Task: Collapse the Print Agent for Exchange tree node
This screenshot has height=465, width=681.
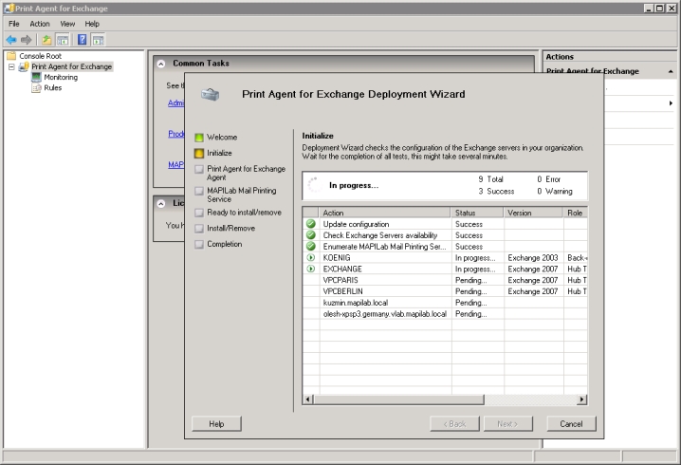Action: coord(11,66)
